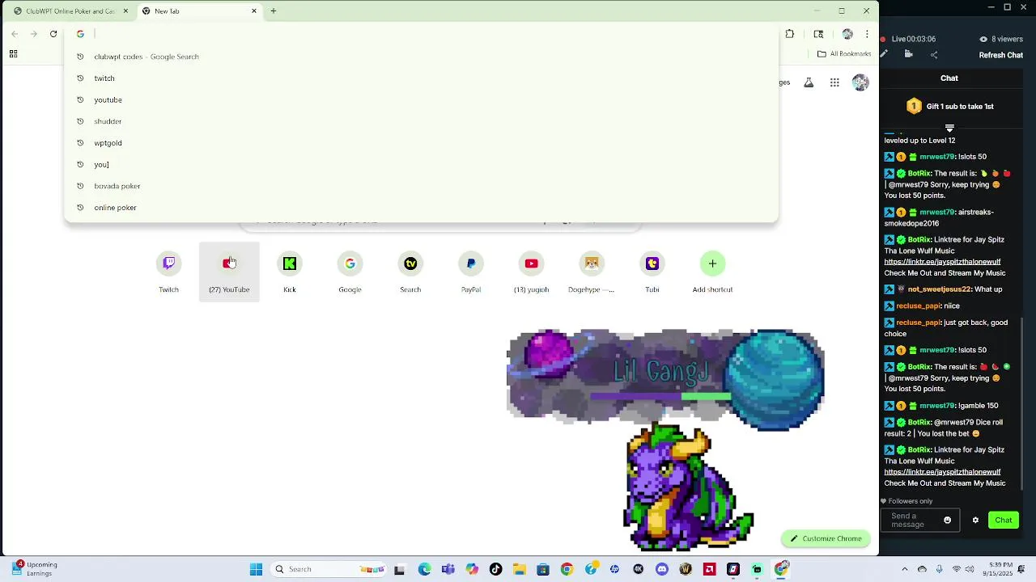Open the Kick shortcut tile
The image size is (1036, 582).
point(290,272)
